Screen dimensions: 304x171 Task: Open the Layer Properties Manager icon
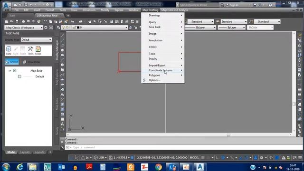tap(58, 28)
